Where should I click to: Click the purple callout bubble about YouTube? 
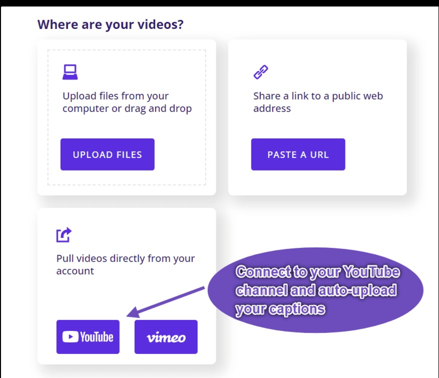coord(315,290)
